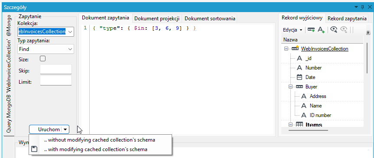Image resolution: width=374 pixels, height=158 pixels.
Task: Choose run with modifying cached collection's schema
Action: tap(96, 149)
